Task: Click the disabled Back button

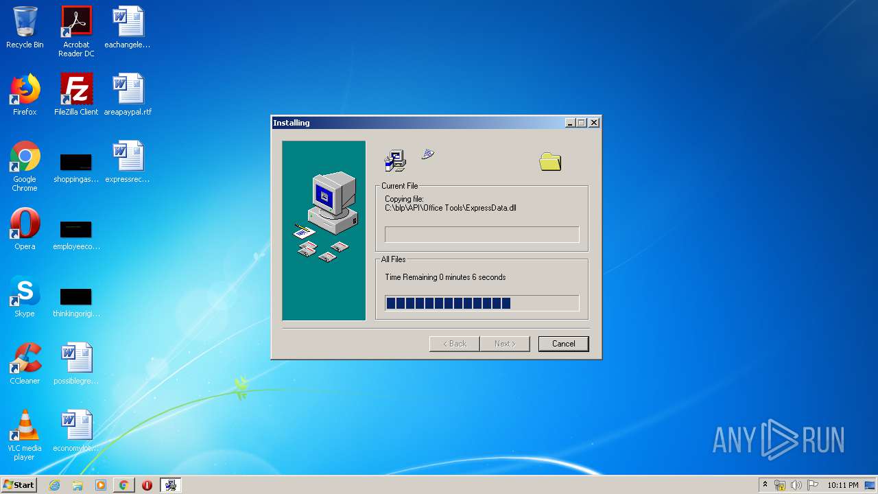Action: (454, 344)
